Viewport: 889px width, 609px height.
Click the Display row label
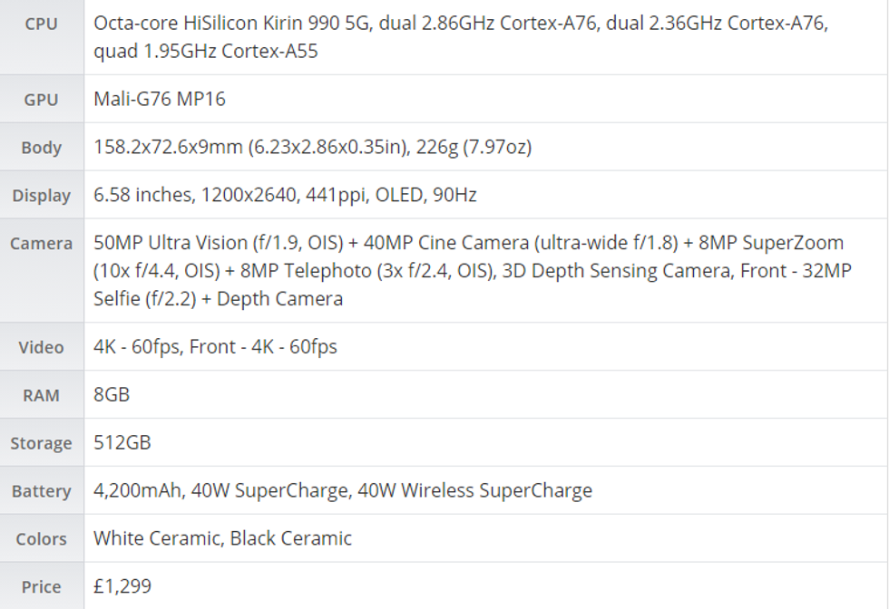point(41,196)
